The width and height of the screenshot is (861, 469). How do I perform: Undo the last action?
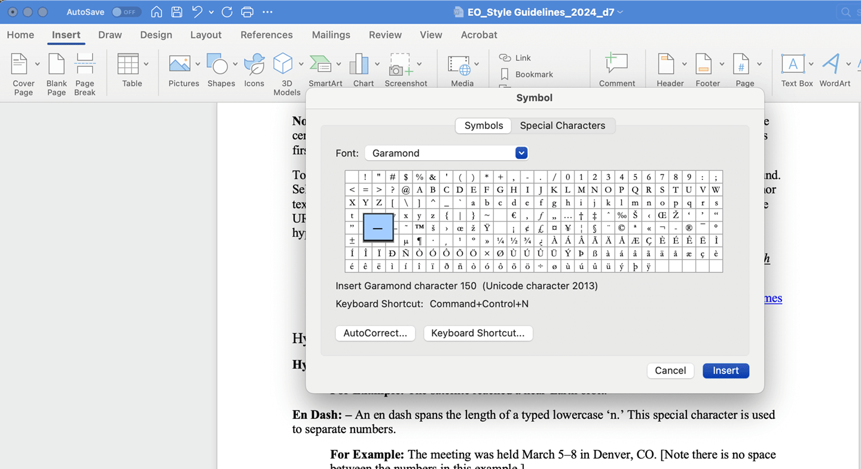[197, 12]
